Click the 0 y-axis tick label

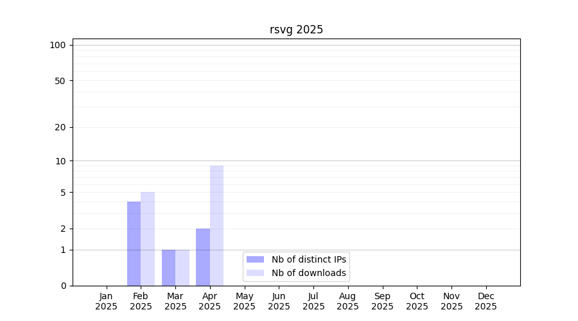pos(63,286)
